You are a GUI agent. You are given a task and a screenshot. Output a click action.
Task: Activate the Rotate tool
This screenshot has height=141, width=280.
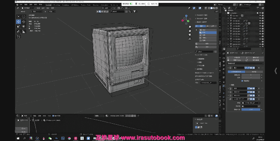[24, 22]
